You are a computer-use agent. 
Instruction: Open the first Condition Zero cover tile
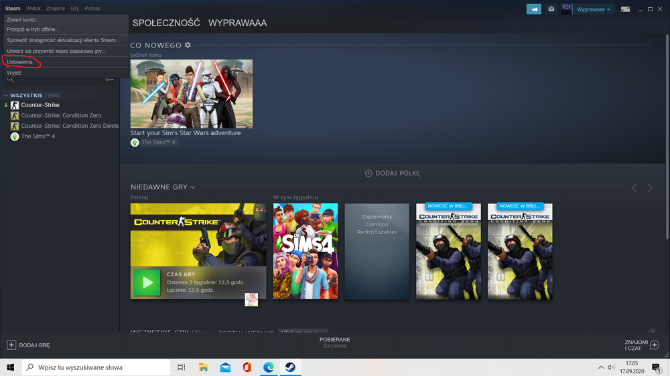[448, 251]
